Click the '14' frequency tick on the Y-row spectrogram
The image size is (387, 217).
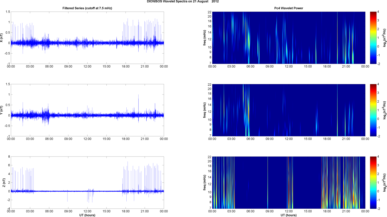(210, 105)
